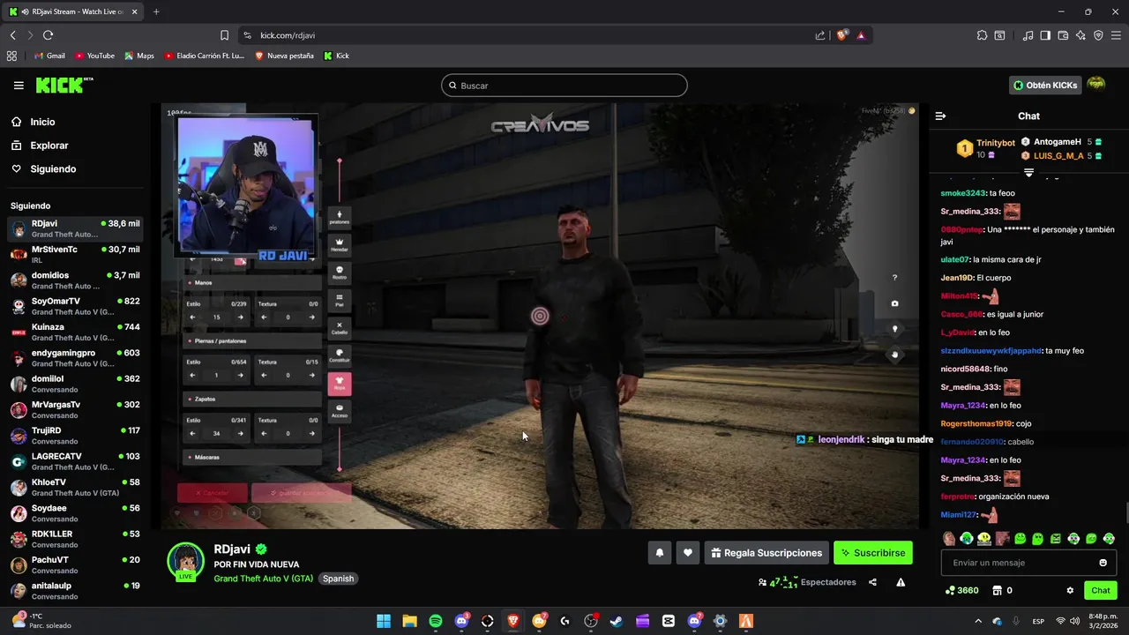Open the Brave main menu button
Screen dimensions: 1129x635
(1116, 35)
